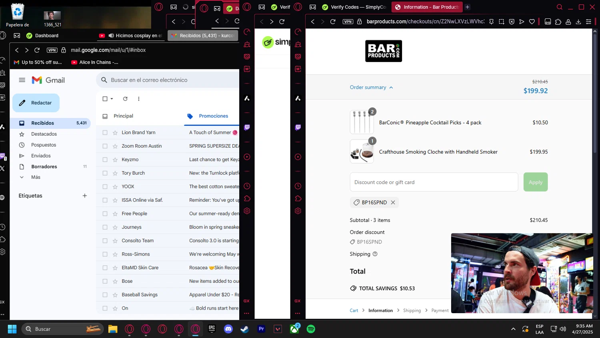
Task: Click the My Flow send arrow icon
Action: pyautogui.click(x=522, y=22)
